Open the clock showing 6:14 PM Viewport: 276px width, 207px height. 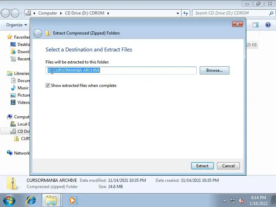[x=258, y=200]
